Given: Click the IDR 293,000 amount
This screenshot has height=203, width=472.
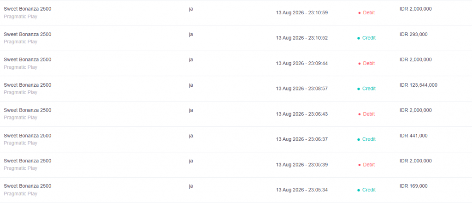Looking at the screenshot, I should pos(413,34).
